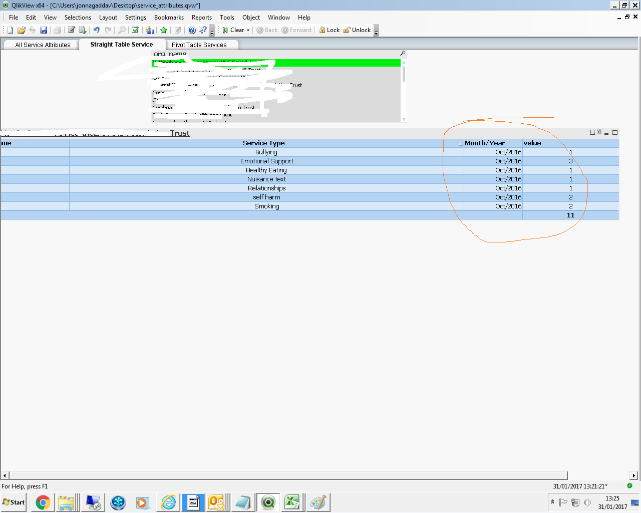Open the Bookmarks menu

(169, 18)
